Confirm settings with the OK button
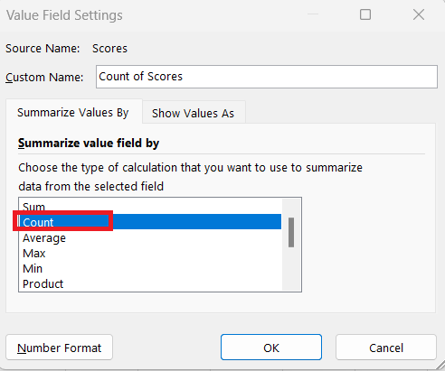The image size is (445, 371). point(271,348)
